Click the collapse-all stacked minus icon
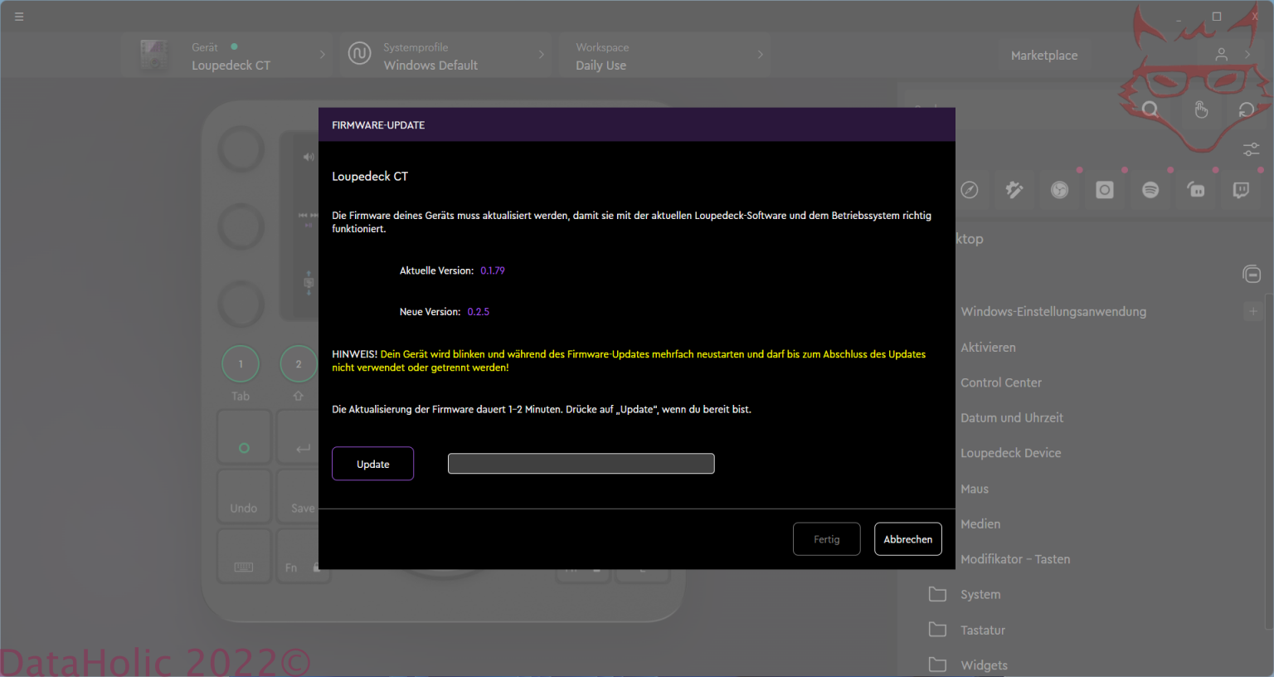 click(x=1252, y=274)
